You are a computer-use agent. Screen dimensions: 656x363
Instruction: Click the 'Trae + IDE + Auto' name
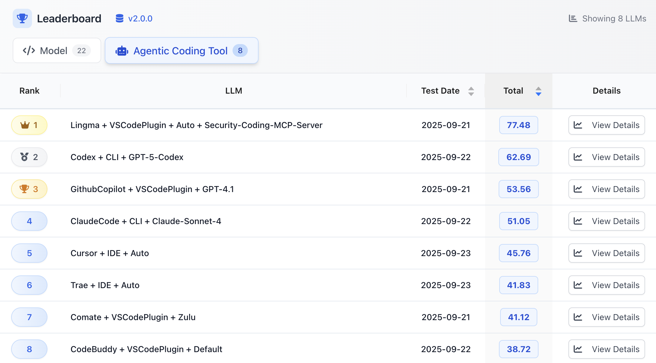pos(105,285)
